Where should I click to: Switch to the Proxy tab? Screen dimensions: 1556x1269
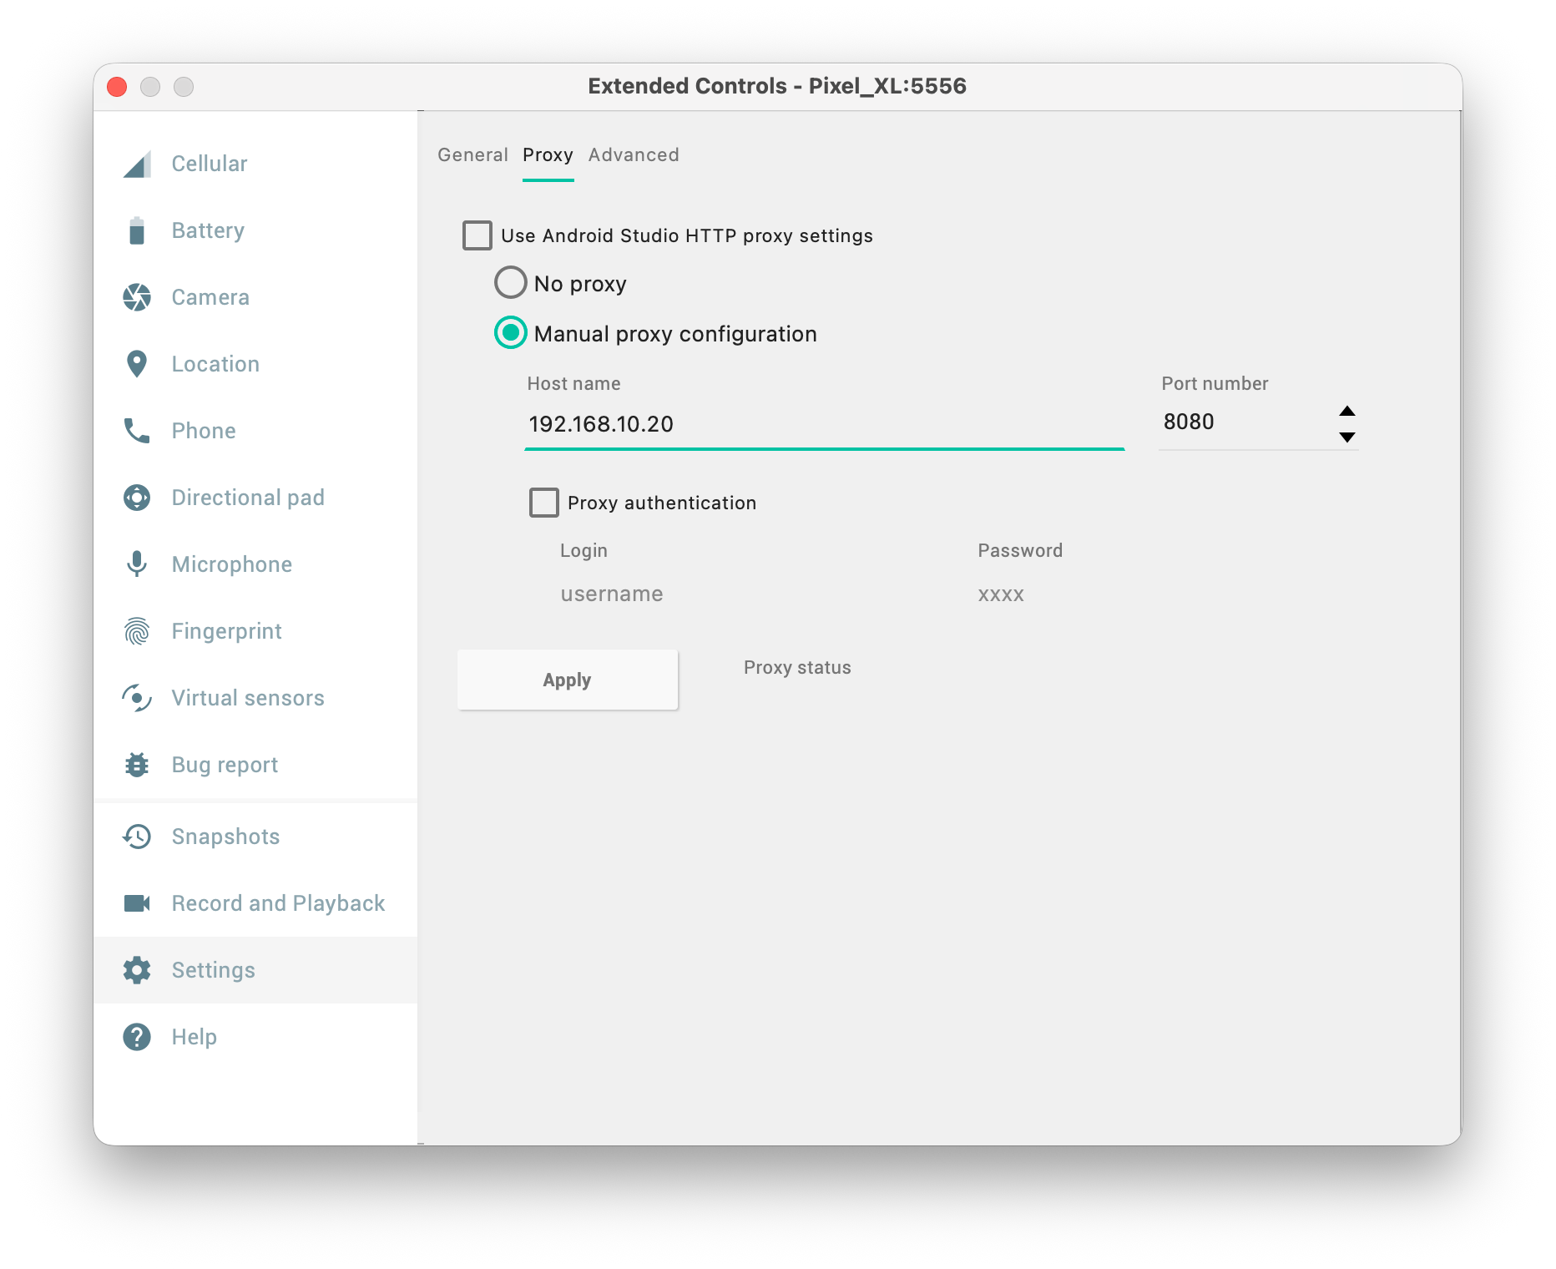coord(548,155)
